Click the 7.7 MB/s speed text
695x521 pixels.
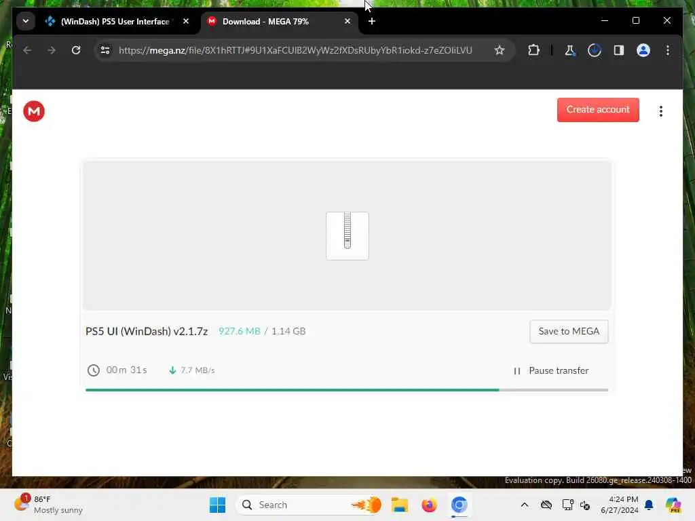click(198, 370)
